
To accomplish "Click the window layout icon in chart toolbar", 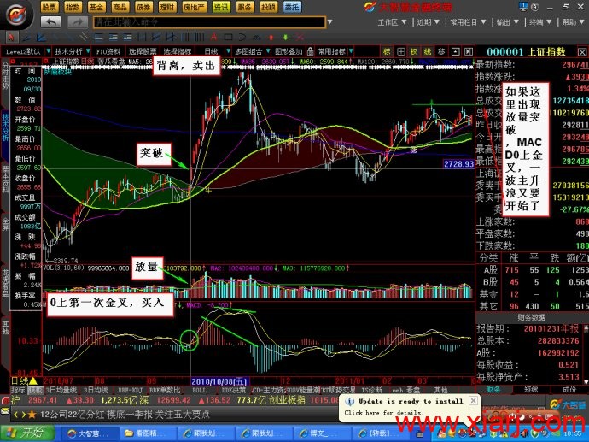I will tap(455, 51).
